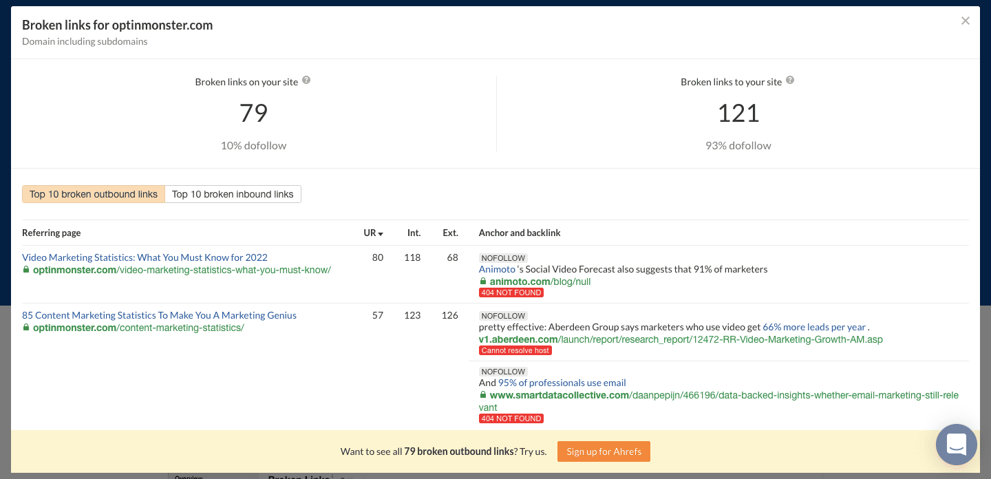
Task: Click the lock icon before animoto.com link
Action: (483, 281)
